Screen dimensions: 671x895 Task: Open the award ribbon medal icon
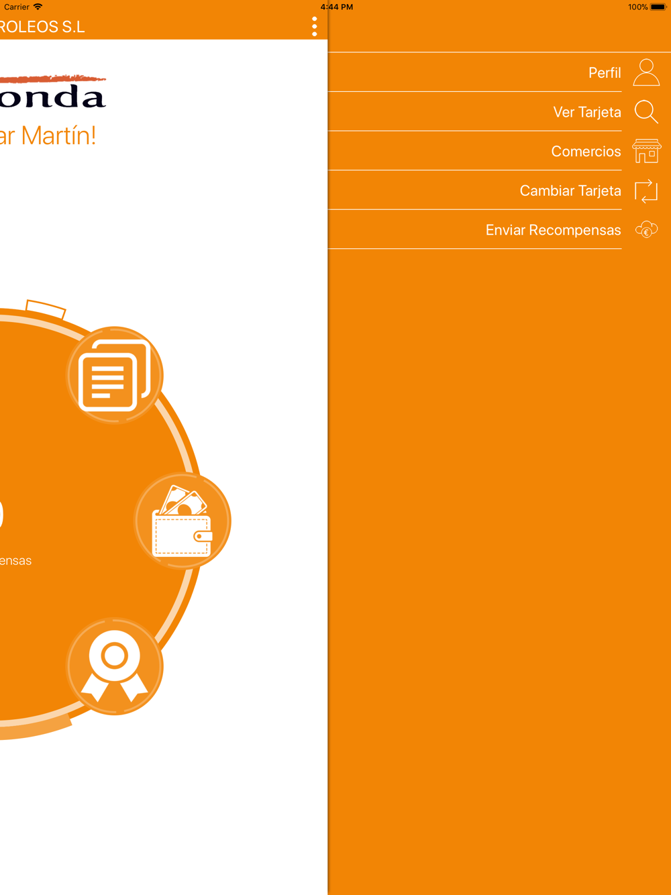pos(115,666)
